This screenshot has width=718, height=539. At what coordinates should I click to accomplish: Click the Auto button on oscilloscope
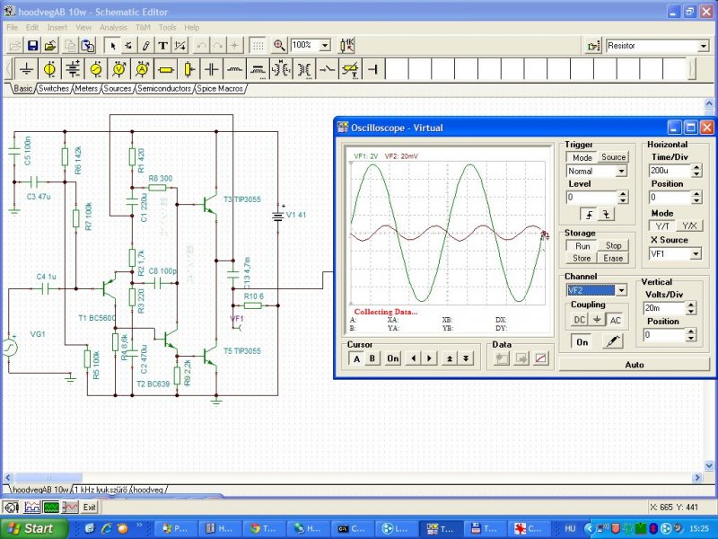coord(635,365)
